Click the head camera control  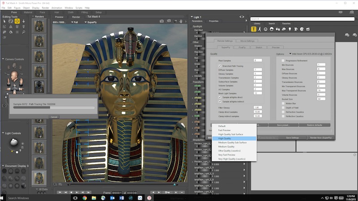point(14,75)
